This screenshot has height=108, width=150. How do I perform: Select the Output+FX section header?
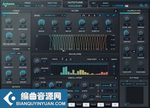134,11
